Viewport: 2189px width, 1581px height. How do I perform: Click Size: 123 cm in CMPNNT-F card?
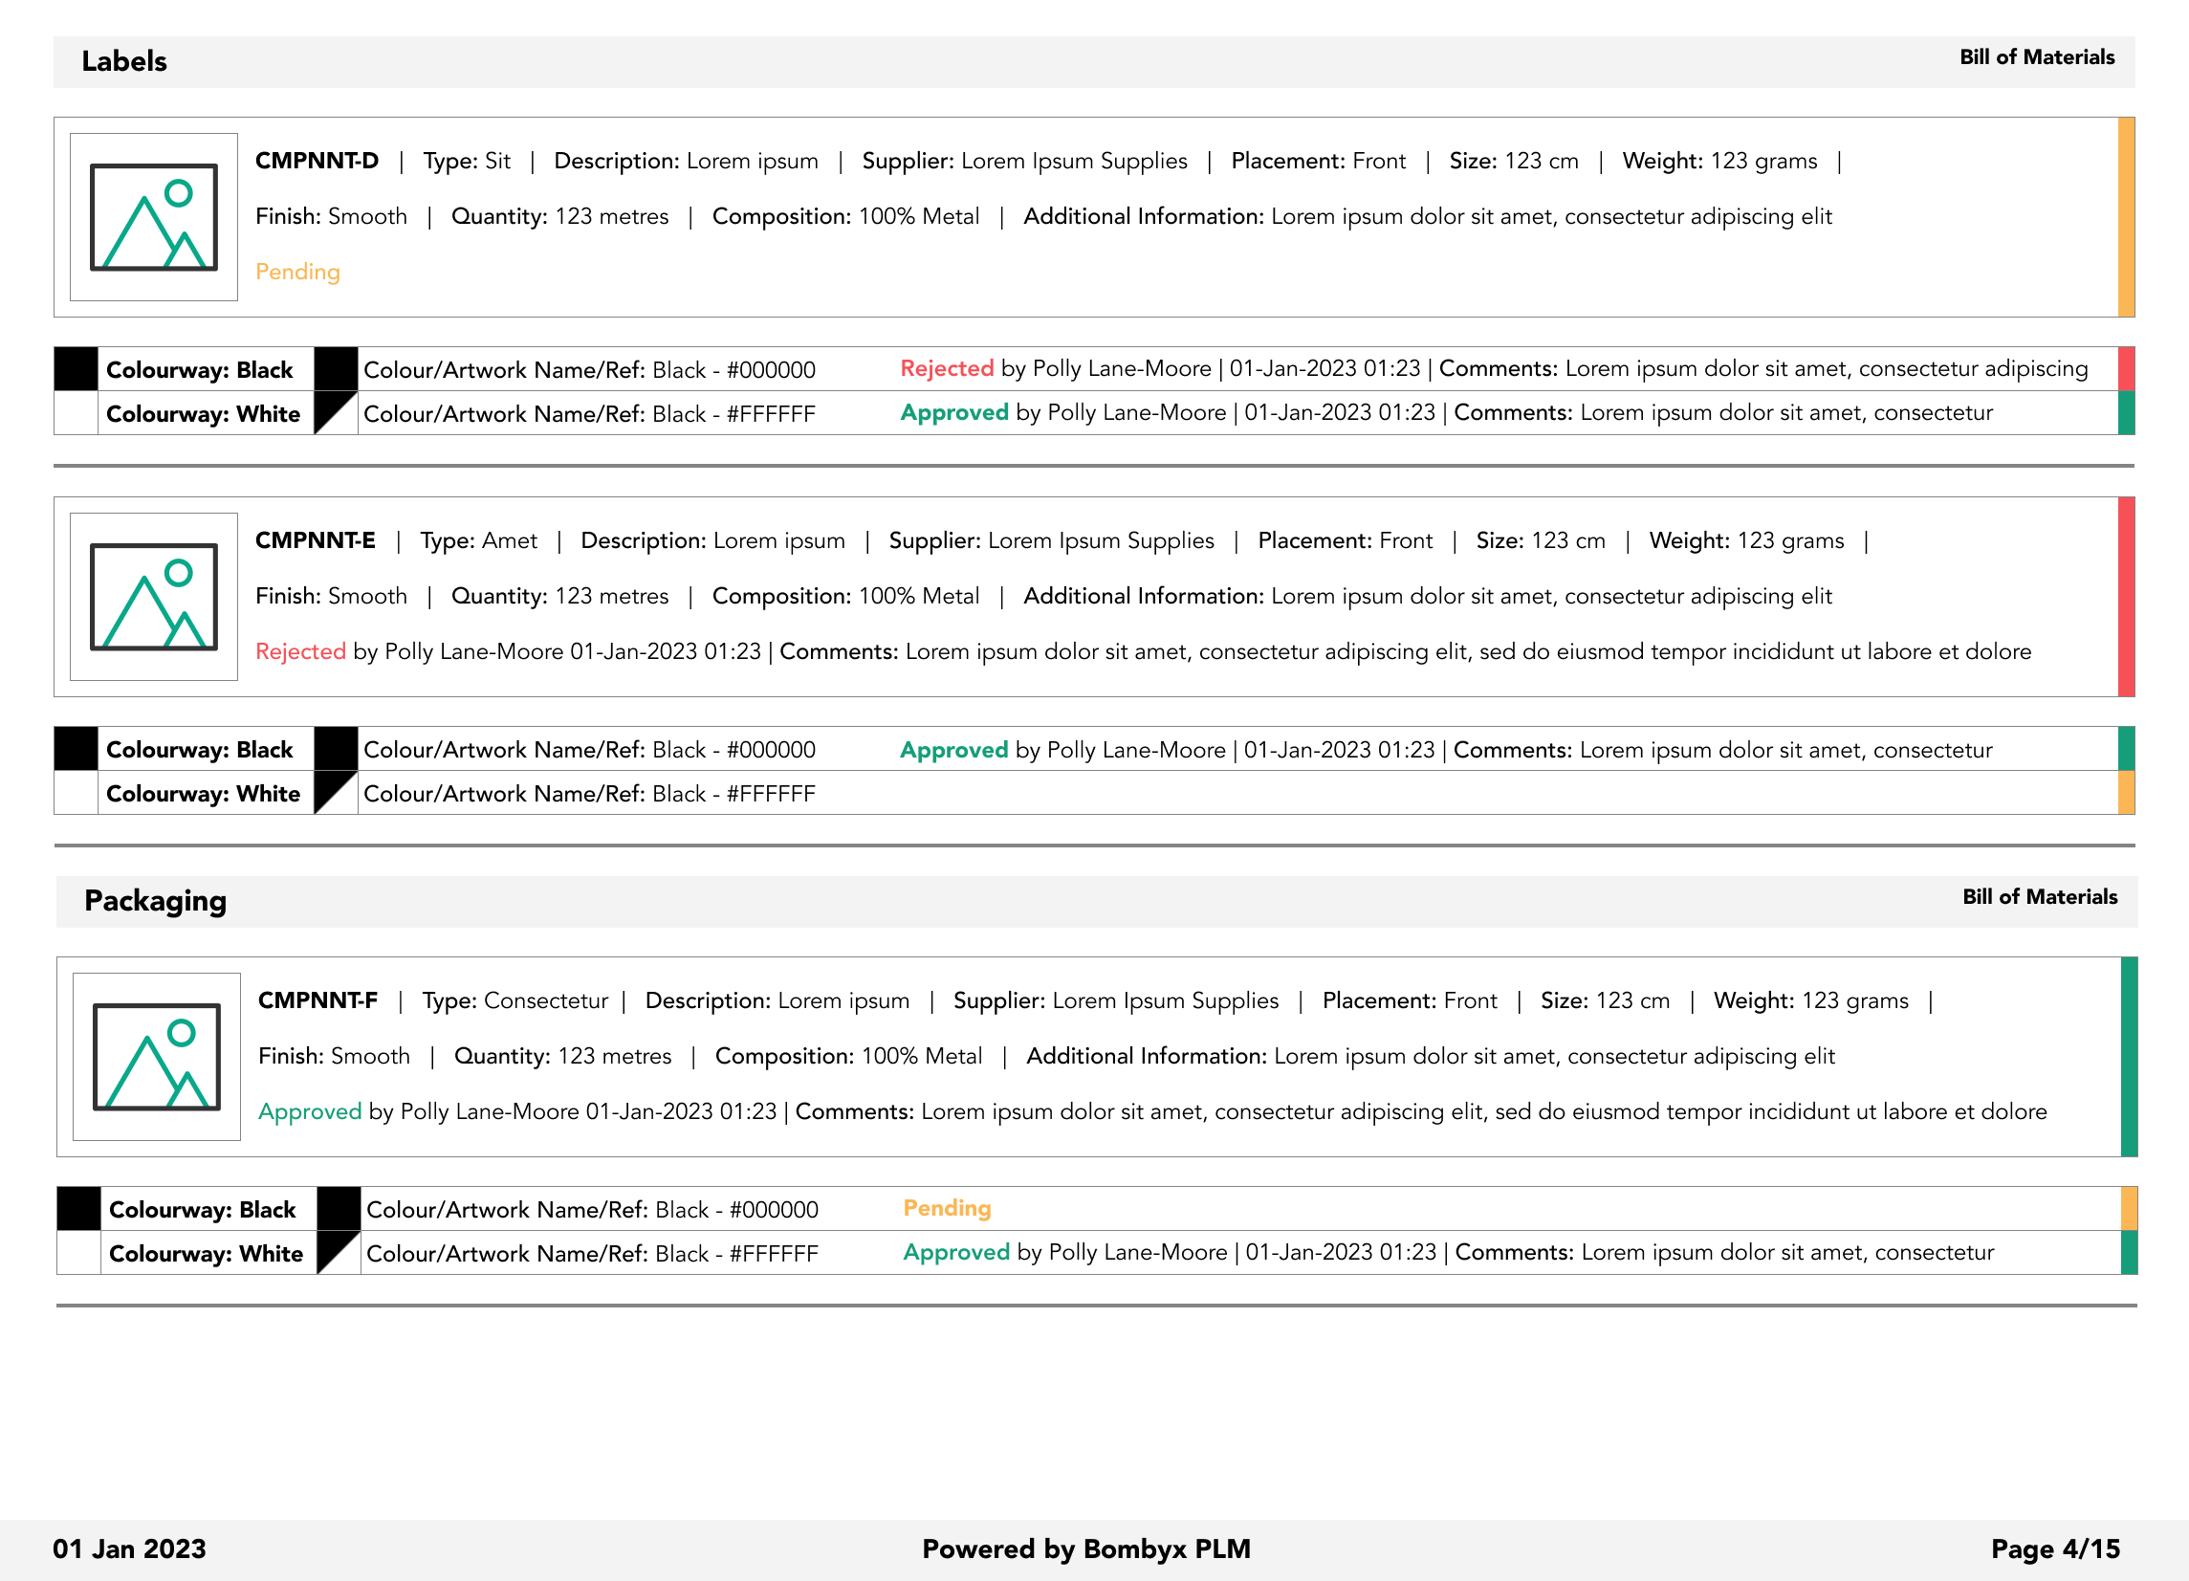coord(1604,1000)
